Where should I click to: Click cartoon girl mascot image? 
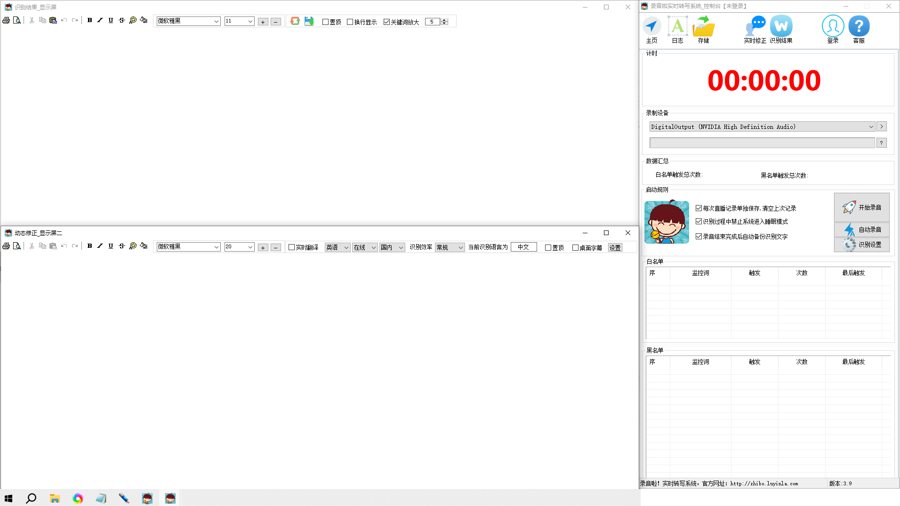point(667,221)
